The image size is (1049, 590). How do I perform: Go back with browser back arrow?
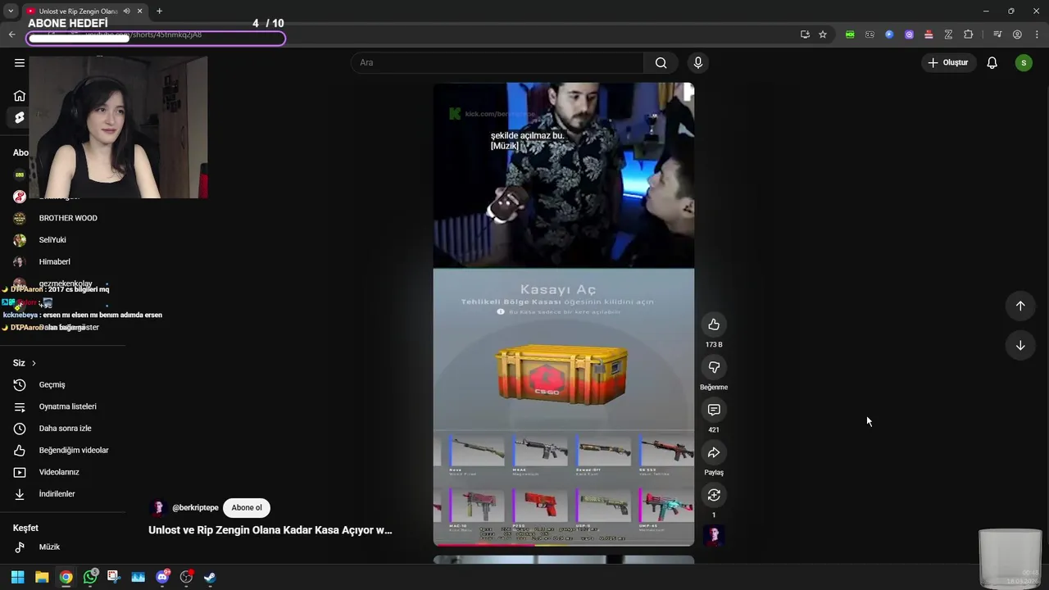tap(11, 34)
